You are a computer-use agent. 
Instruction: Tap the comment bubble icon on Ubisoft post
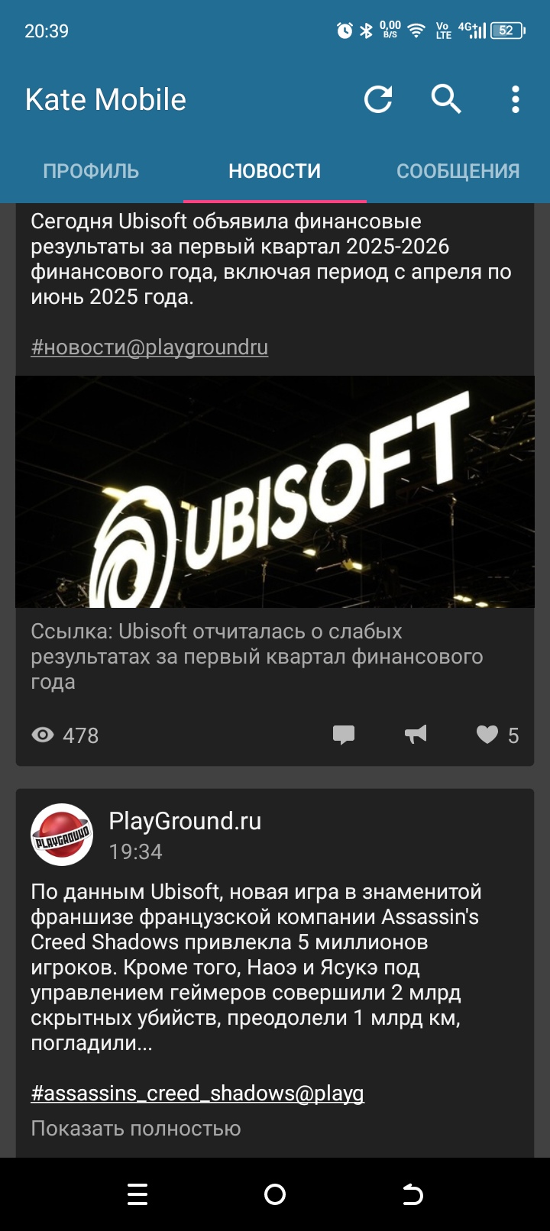(x=344, y=735)
